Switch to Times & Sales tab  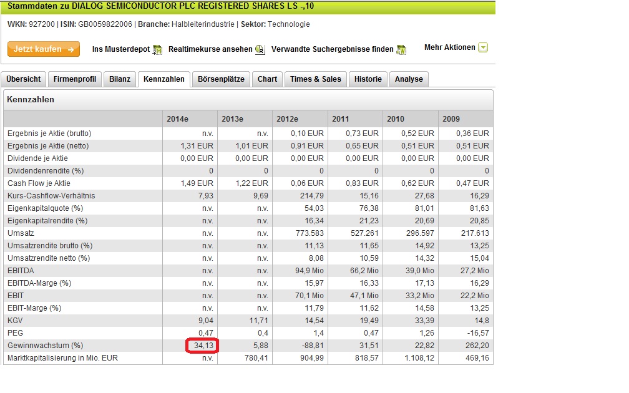click(316, 79)
